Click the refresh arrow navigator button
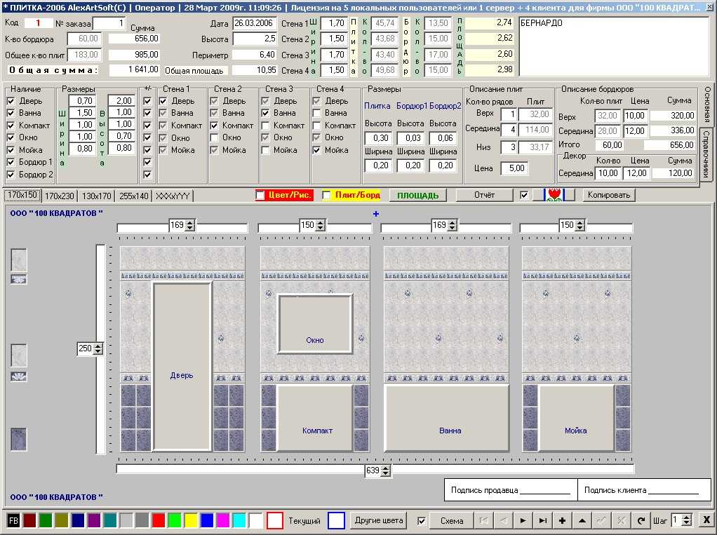The image size is (717, 535). pos(641,520)
